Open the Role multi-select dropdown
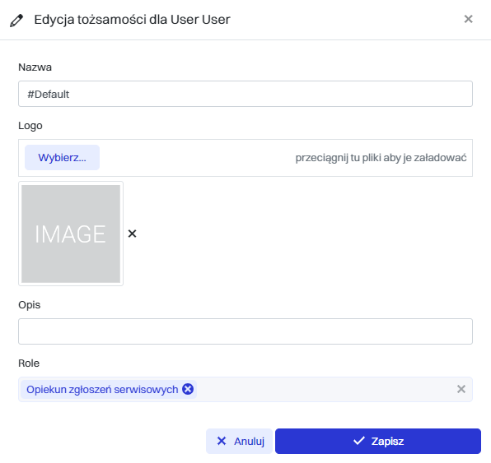Image resolution: width=491 pixels, height=463 pixels. click(325, 389)
